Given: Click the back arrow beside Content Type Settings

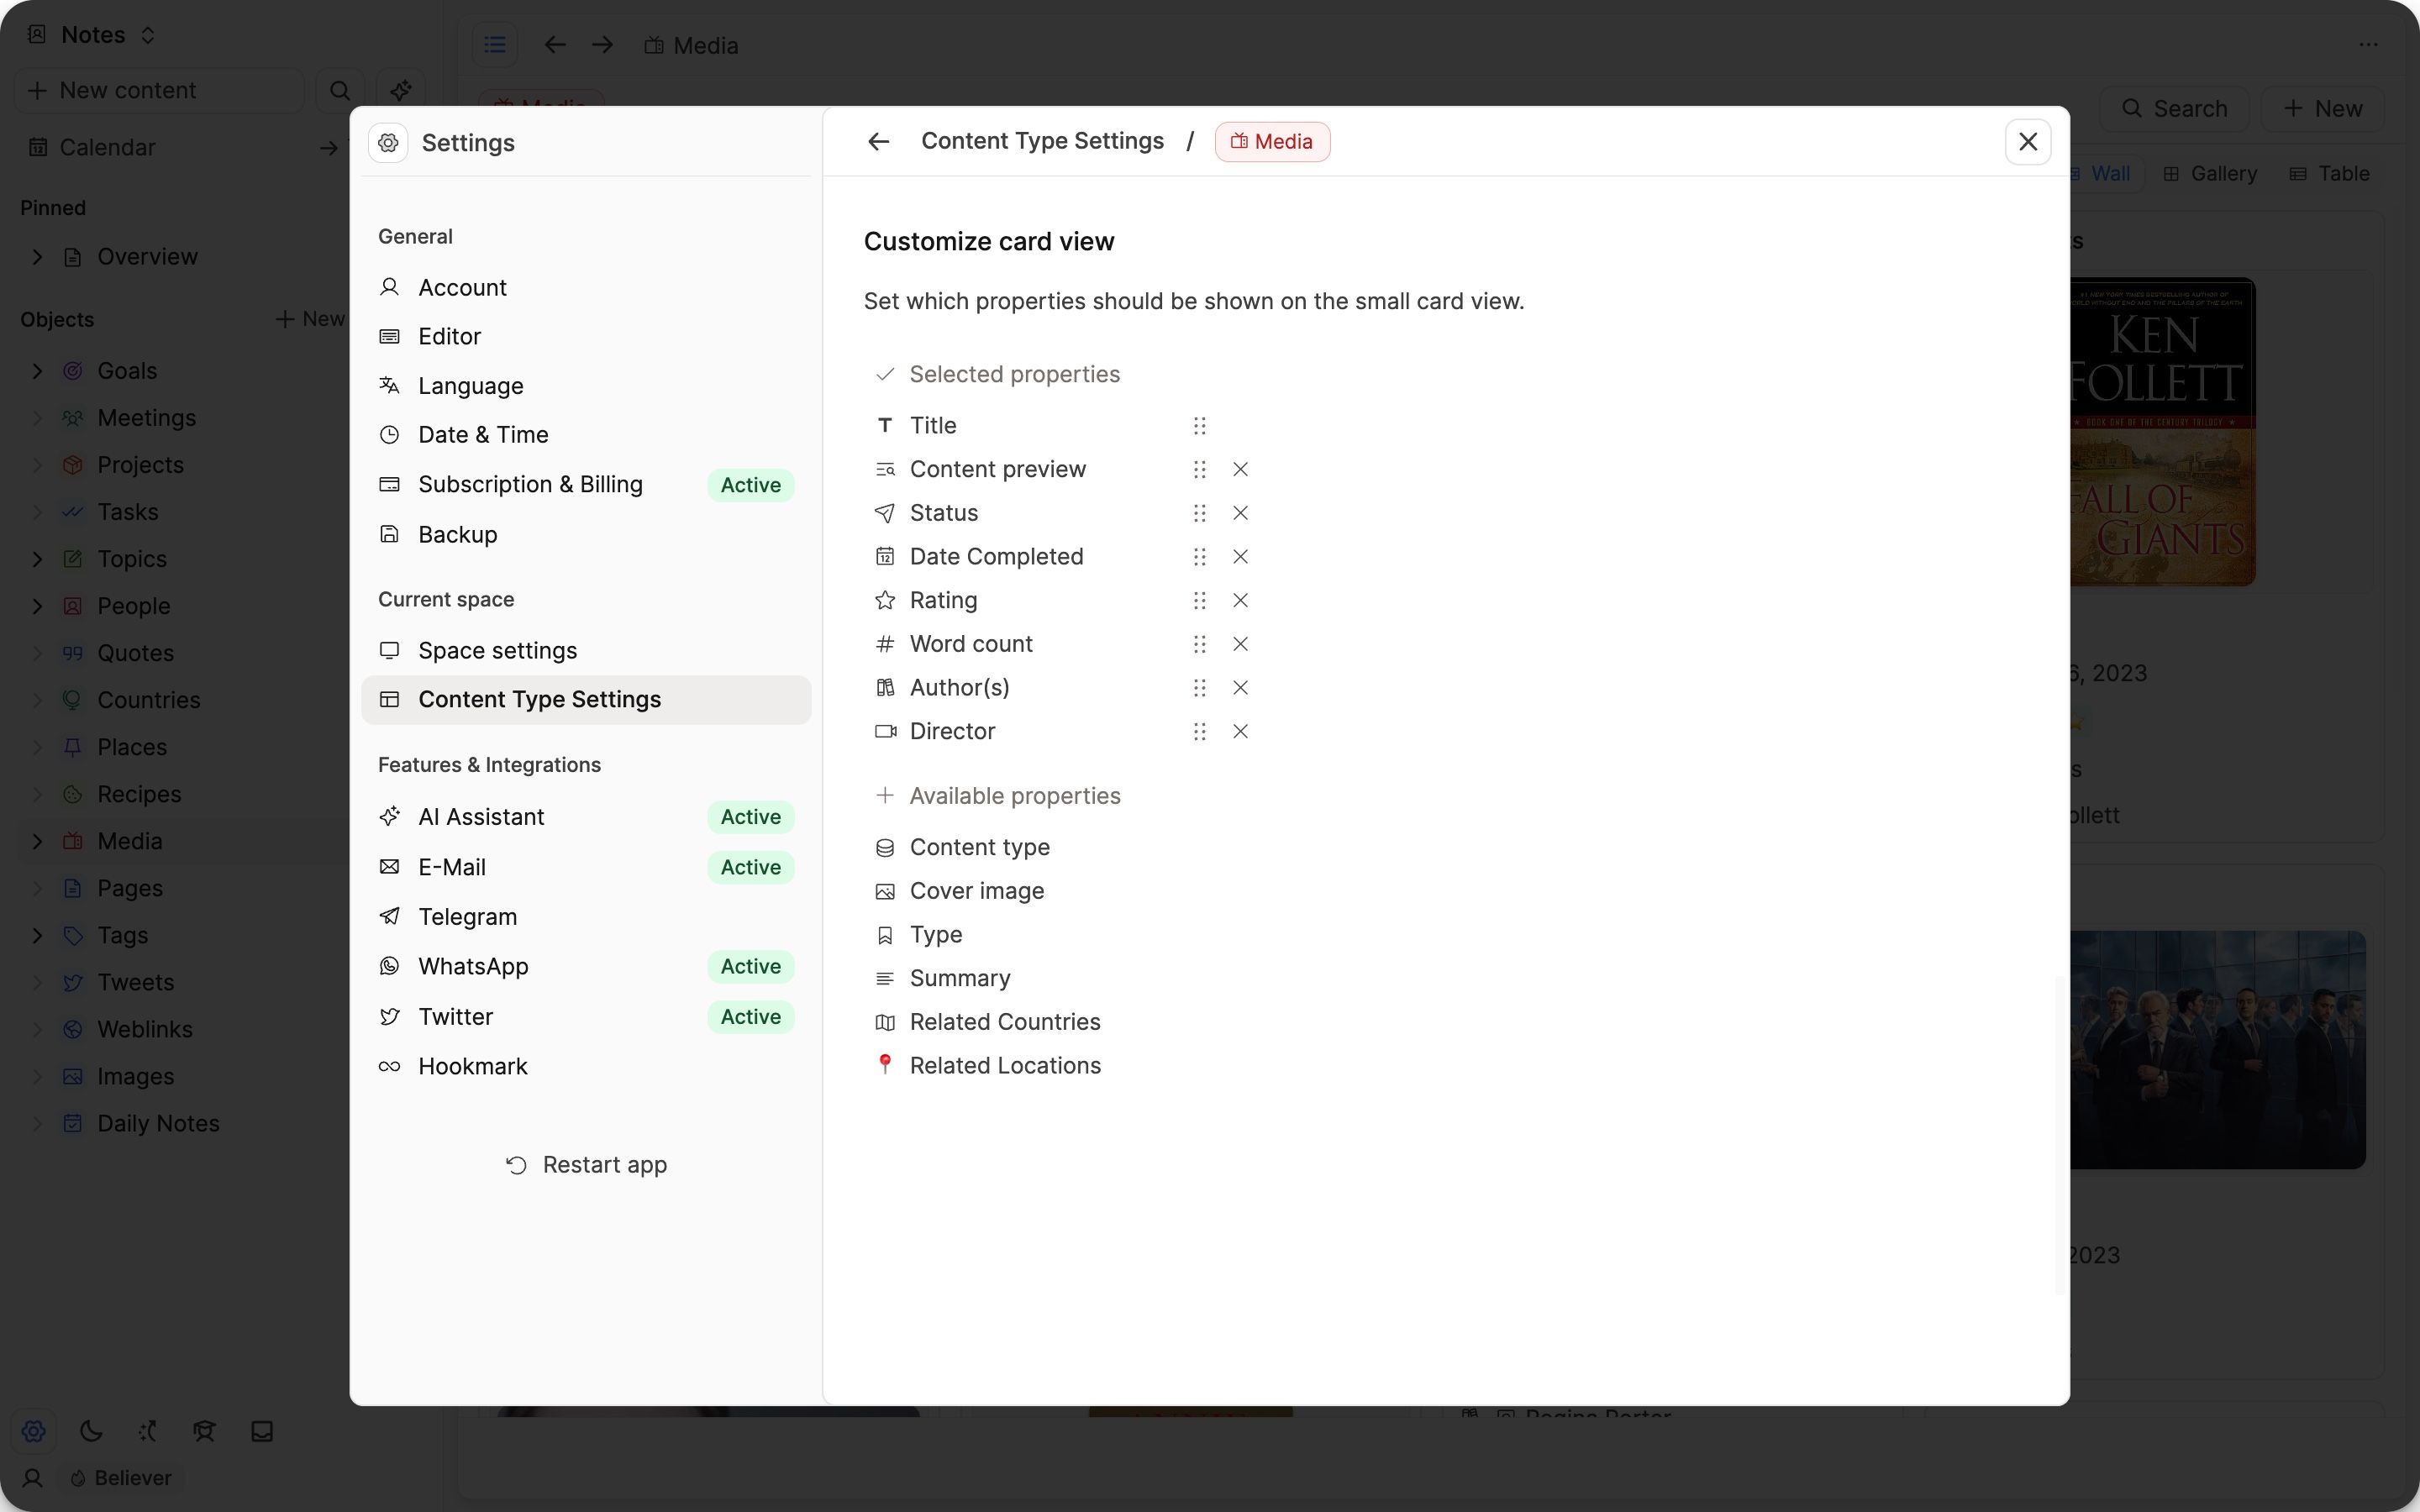Looking at the screenshot, I should (878, 141).
